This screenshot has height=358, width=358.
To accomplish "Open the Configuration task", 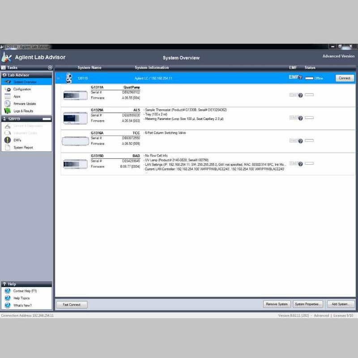I will point(22,89).
